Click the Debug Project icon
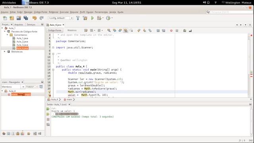Image resolution: width=254 pixels, height=143 pixels. (99, 18)
